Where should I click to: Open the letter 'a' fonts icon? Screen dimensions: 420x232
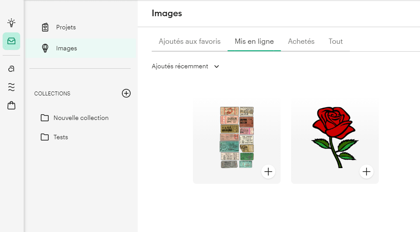pyautogui.click(x=11, y=69)
